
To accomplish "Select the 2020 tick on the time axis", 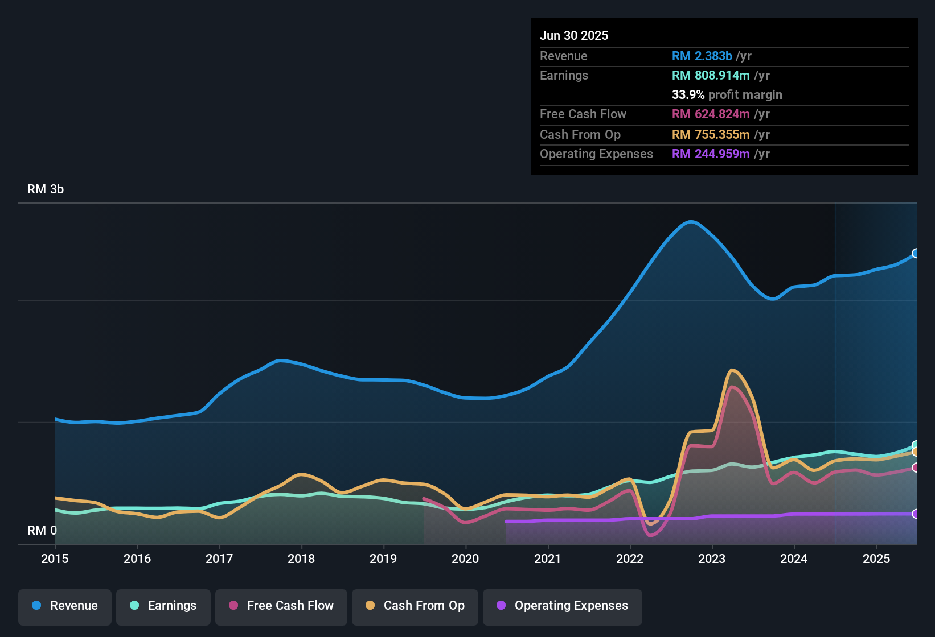I will pyautogui.click(x=465, y=559).
